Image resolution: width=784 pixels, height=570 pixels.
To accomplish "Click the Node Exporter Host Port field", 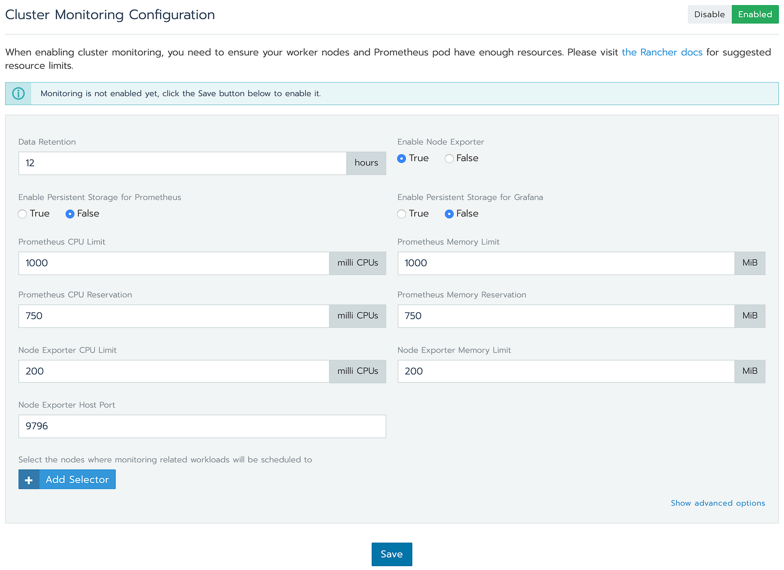I will pyautogui.click(x=202, y=427).
